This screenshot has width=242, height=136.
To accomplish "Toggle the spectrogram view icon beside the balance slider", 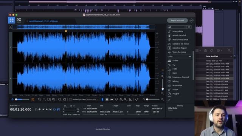I will (x=33, y=99).
